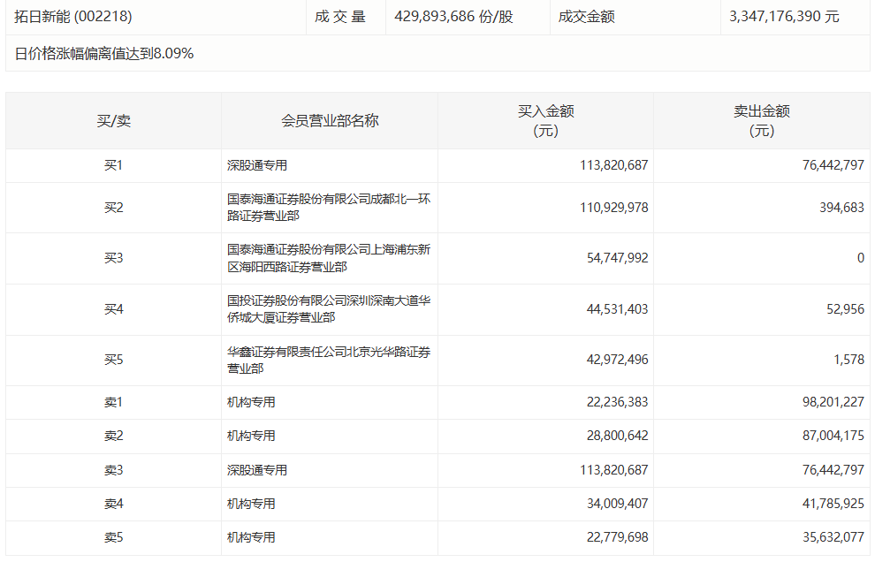Screen dimensions: 875x562
Task: Open 国泰海通证券 成都北一环路证券营业部 entry
Action: tap(329, 208)
